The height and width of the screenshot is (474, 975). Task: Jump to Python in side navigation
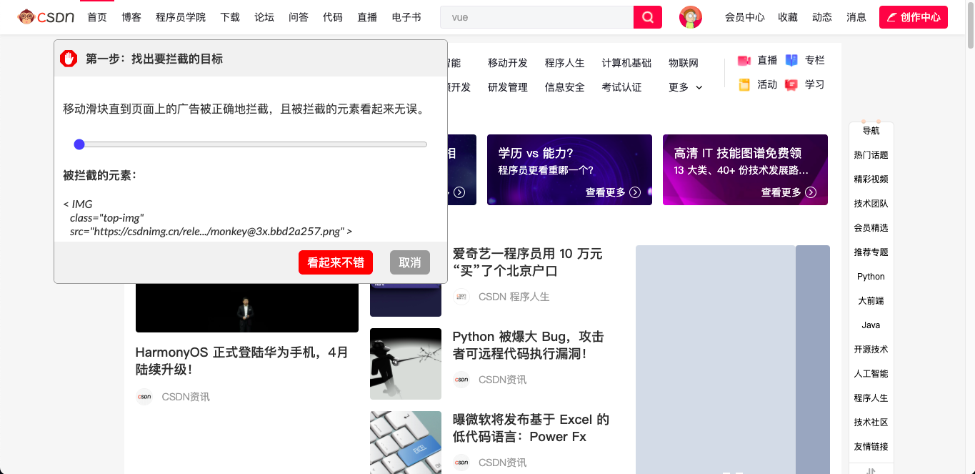point(871,277)
